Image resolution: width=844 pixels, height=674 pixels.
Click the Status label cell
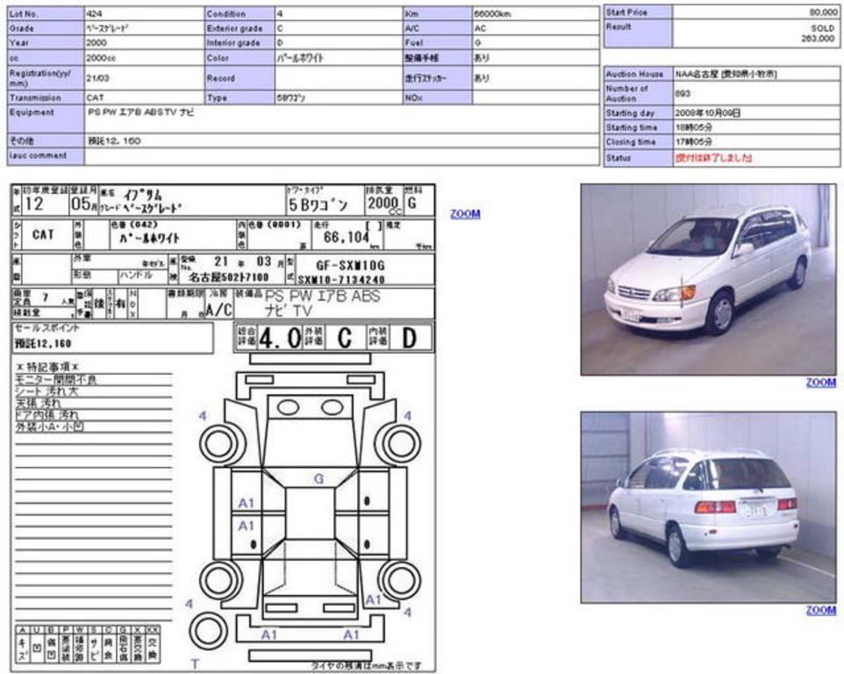click(x=639, y=158)
